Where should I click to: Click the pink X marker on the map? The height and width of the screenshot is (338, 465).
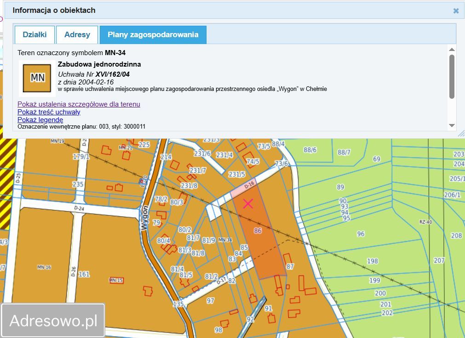point(248,203)
